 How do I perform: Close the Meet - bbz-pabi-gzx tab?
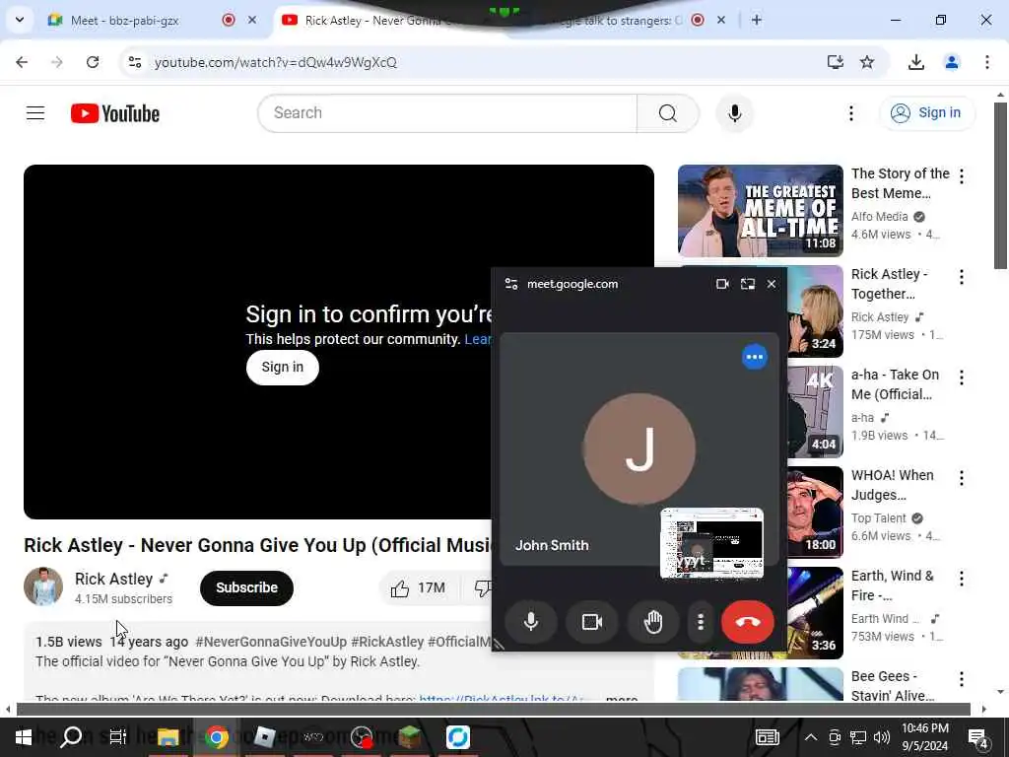(252, 20)
